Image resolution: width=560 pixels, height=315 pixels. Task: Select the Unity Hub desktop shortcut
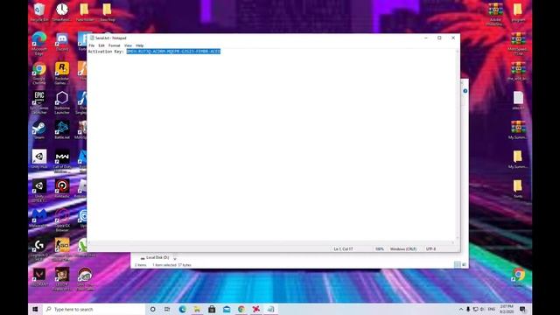[38, 159]
